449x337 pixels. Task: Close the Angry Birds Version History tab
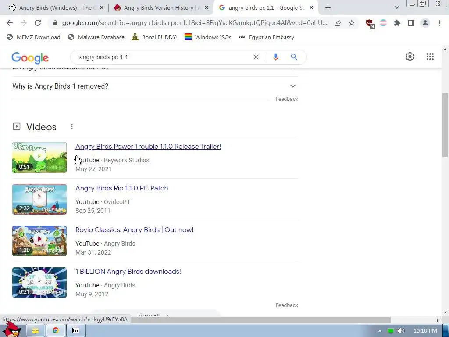coord(206,8)
